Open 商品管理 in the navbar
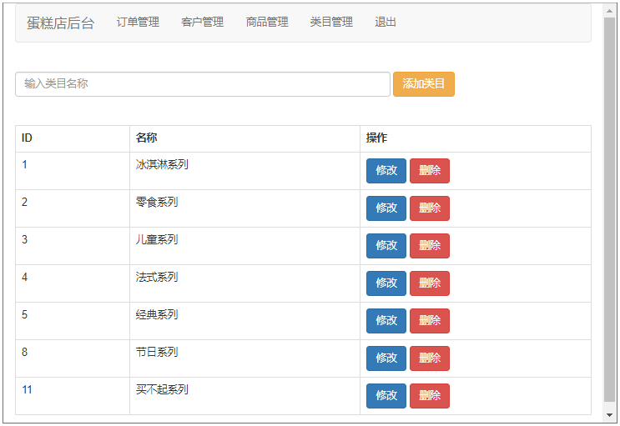The image size is (620, 426). [267, 23]
